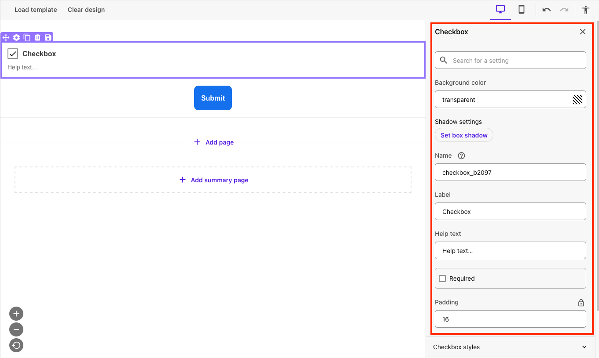This screenshot has height=358, width=599.
Task: Delete the Checkbox element using the trash icon
Action: tap(37, 37)
